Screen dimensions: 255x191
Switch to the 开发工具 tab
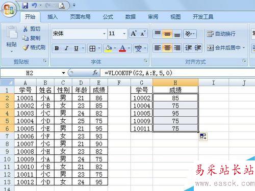coord(203,17)
